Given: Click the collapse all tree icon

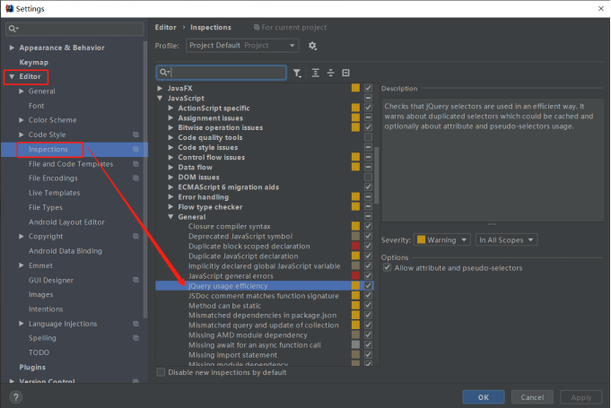Looking at the screenshot, I should (330, 73).
